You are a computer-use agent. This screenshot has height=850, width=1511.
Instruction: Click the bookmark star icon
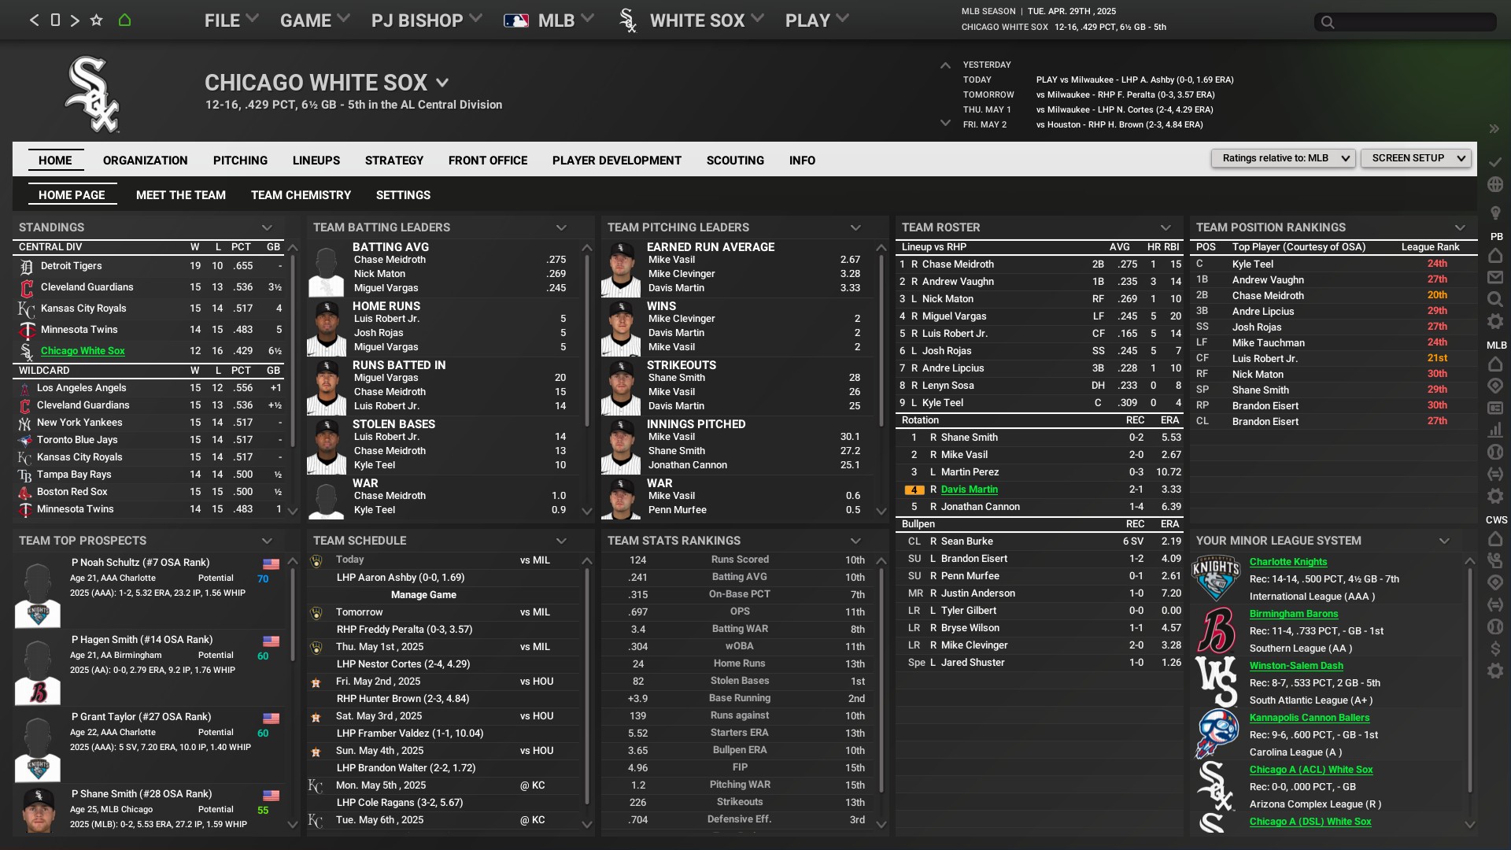[x=96, y=20]
